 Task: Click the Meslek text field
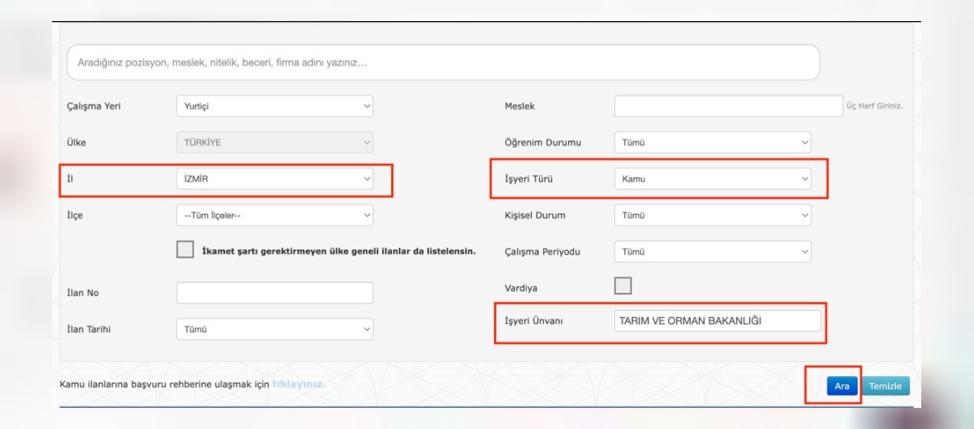click(728, 106)
